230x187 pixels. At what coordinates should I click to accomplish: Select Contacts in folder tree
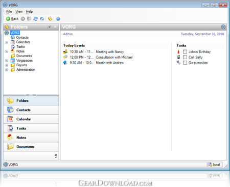coord(22,37)
